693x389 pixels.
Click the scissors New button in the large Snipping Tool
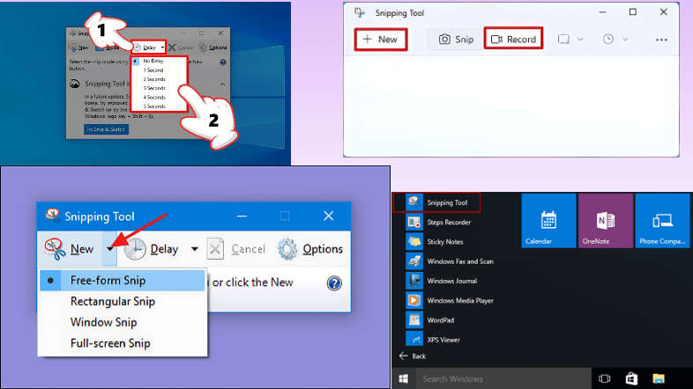tap(70, 249)
